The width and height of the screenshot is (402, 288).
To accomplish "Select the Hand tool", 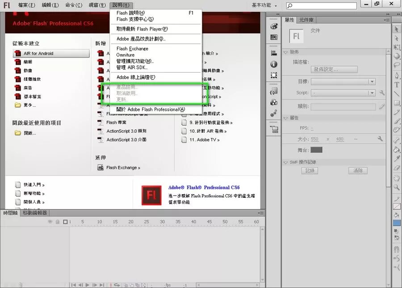I will point(397,178).
